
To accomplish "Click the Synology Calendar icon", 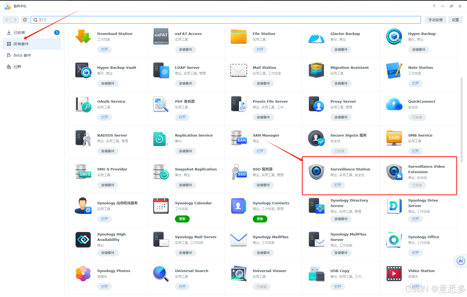I will point(161,206).
